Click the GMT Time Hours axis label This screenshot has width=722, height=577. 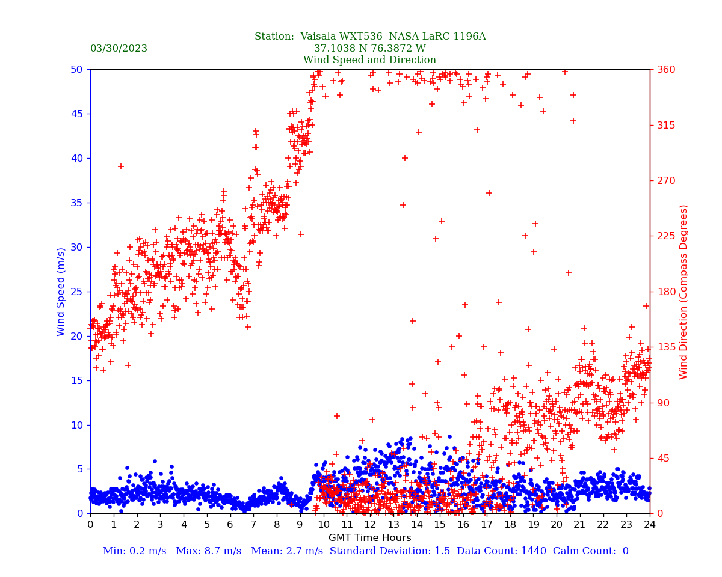[369, 538]
